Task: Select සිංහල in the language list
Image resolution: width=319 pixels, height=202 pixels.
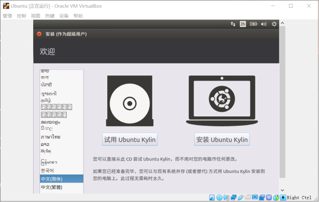Action: tap(62, 128)
